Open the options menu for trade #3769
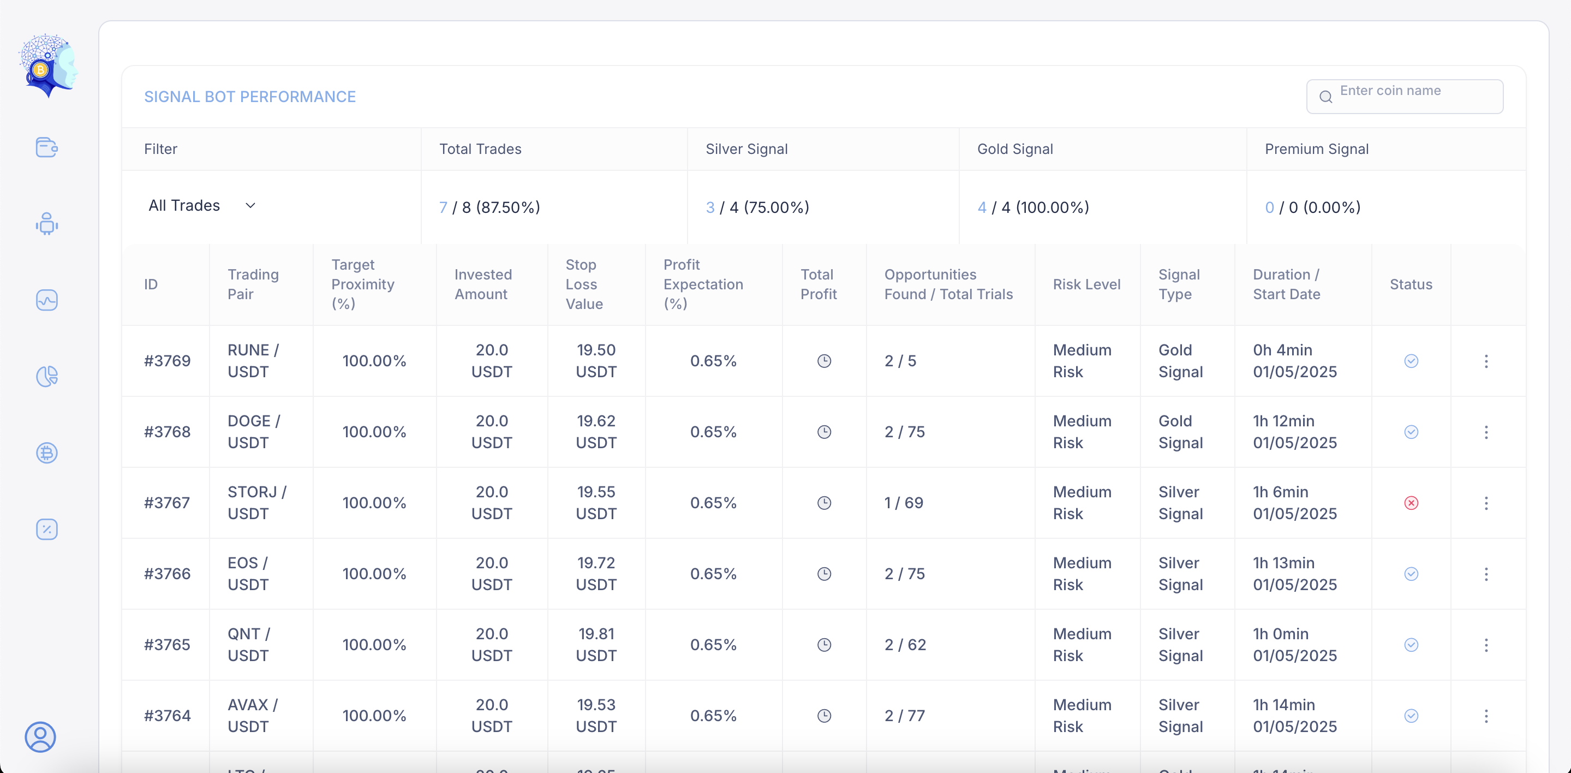Screen dimensions: 1571x773 pyautogui.click(x=1486, y=361)
